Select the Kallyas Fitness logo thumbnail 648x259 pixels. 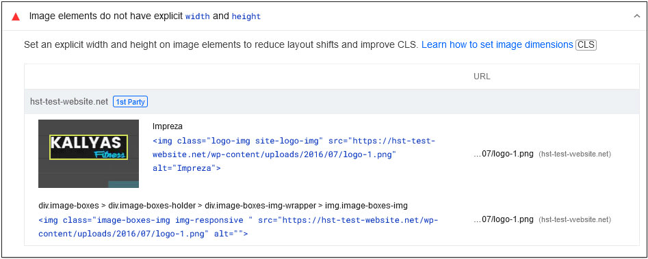tap(88, 154)
